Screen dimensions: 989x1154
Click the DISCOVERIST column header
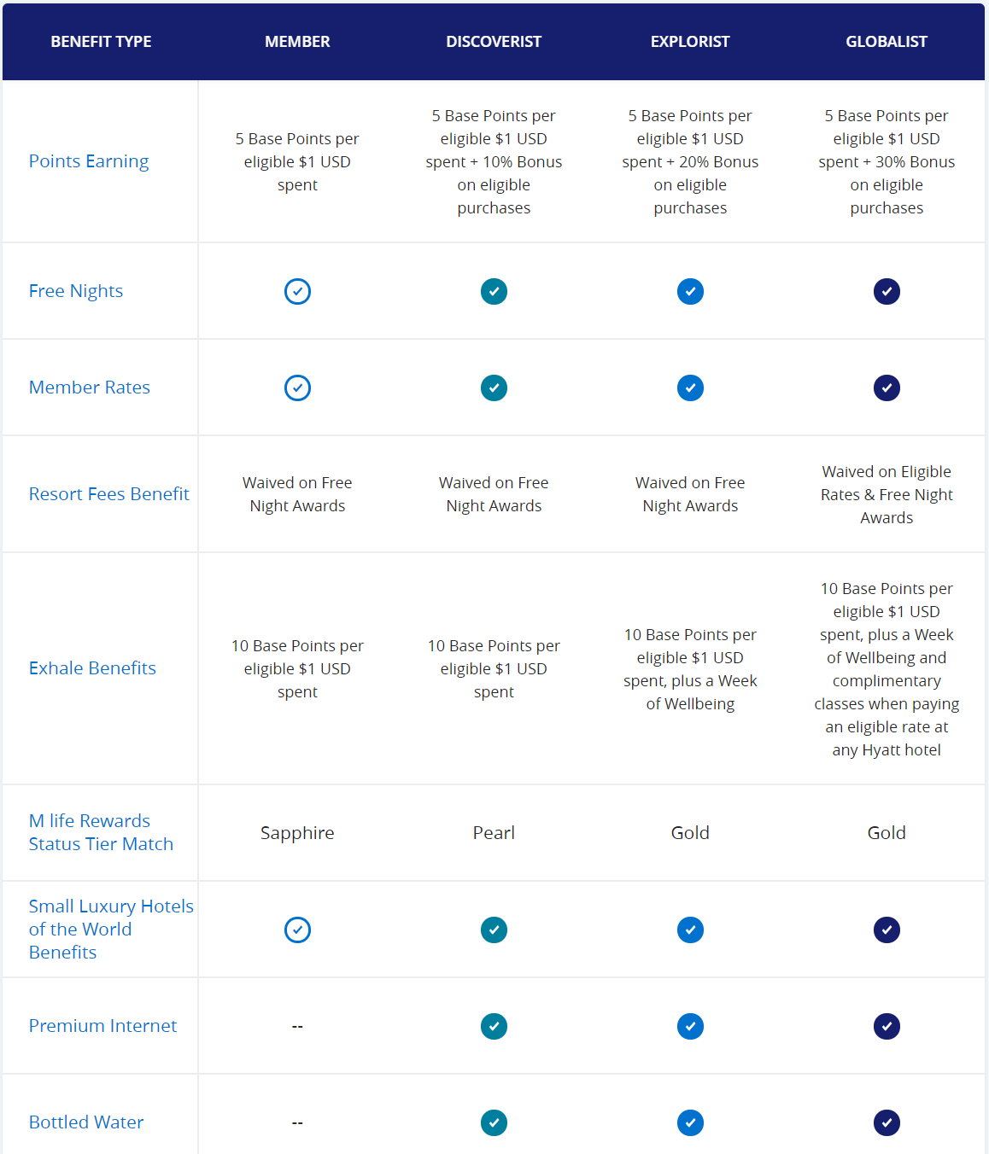coord(494,42)
